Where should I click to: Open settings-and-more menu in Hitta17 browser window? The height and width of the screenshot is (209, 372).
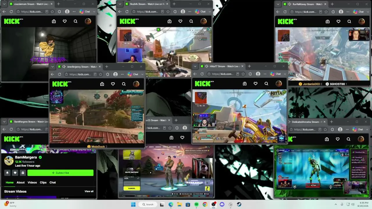click(x=265, y=74)
